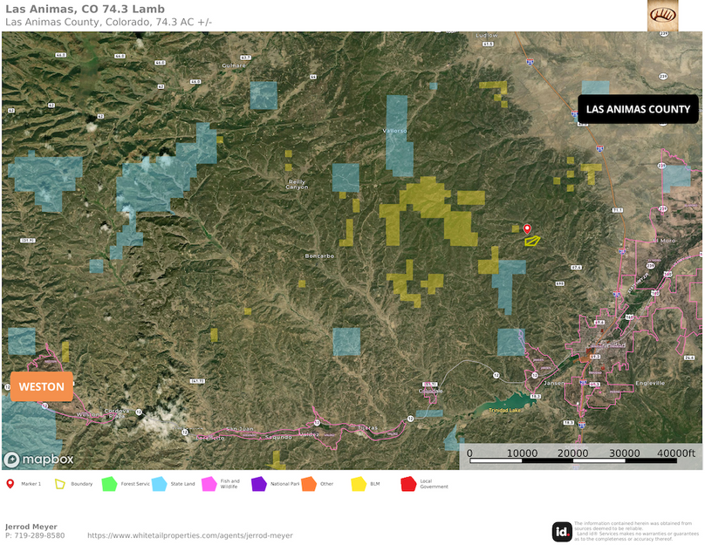Viewport: 705px width, 545px height.
Task: Click the purple National Park legend swatch
Action: tap(258, 483)
